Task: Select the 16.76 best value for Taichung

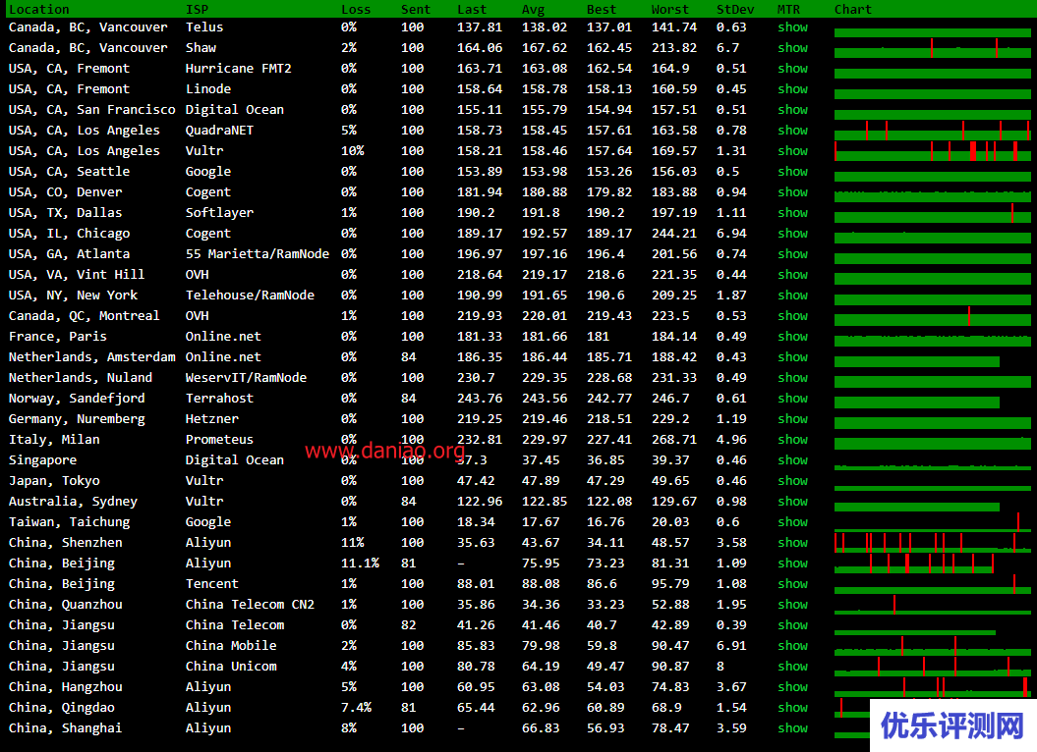Action: (605, 522)
